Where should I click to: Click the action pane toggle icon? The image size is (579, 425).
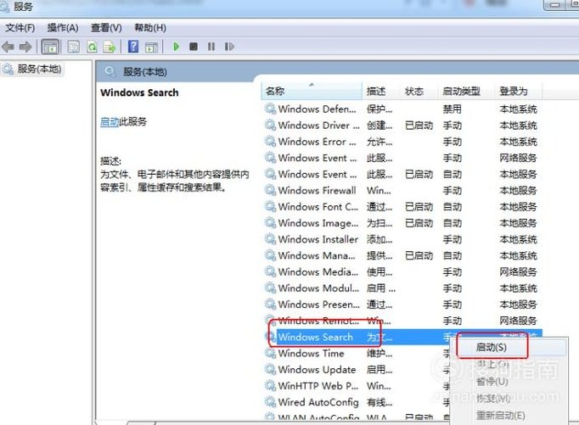tap(151, 47)
